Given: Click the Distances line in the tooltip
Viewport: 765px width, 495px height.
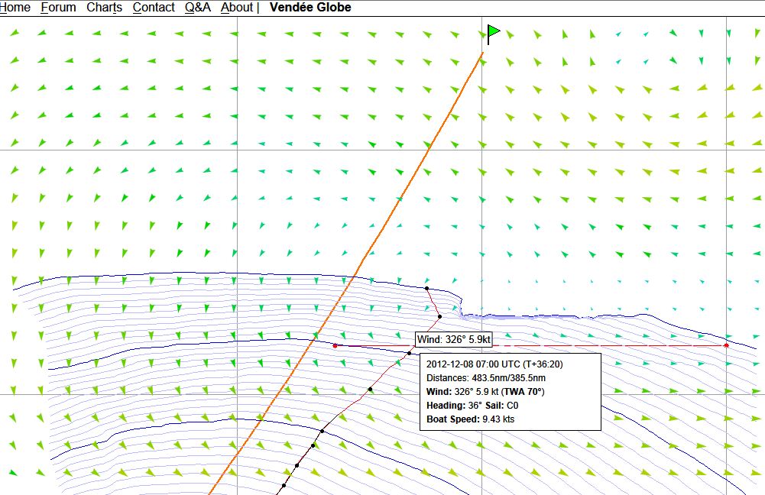Looking at the screenshot, I should 485,377.
